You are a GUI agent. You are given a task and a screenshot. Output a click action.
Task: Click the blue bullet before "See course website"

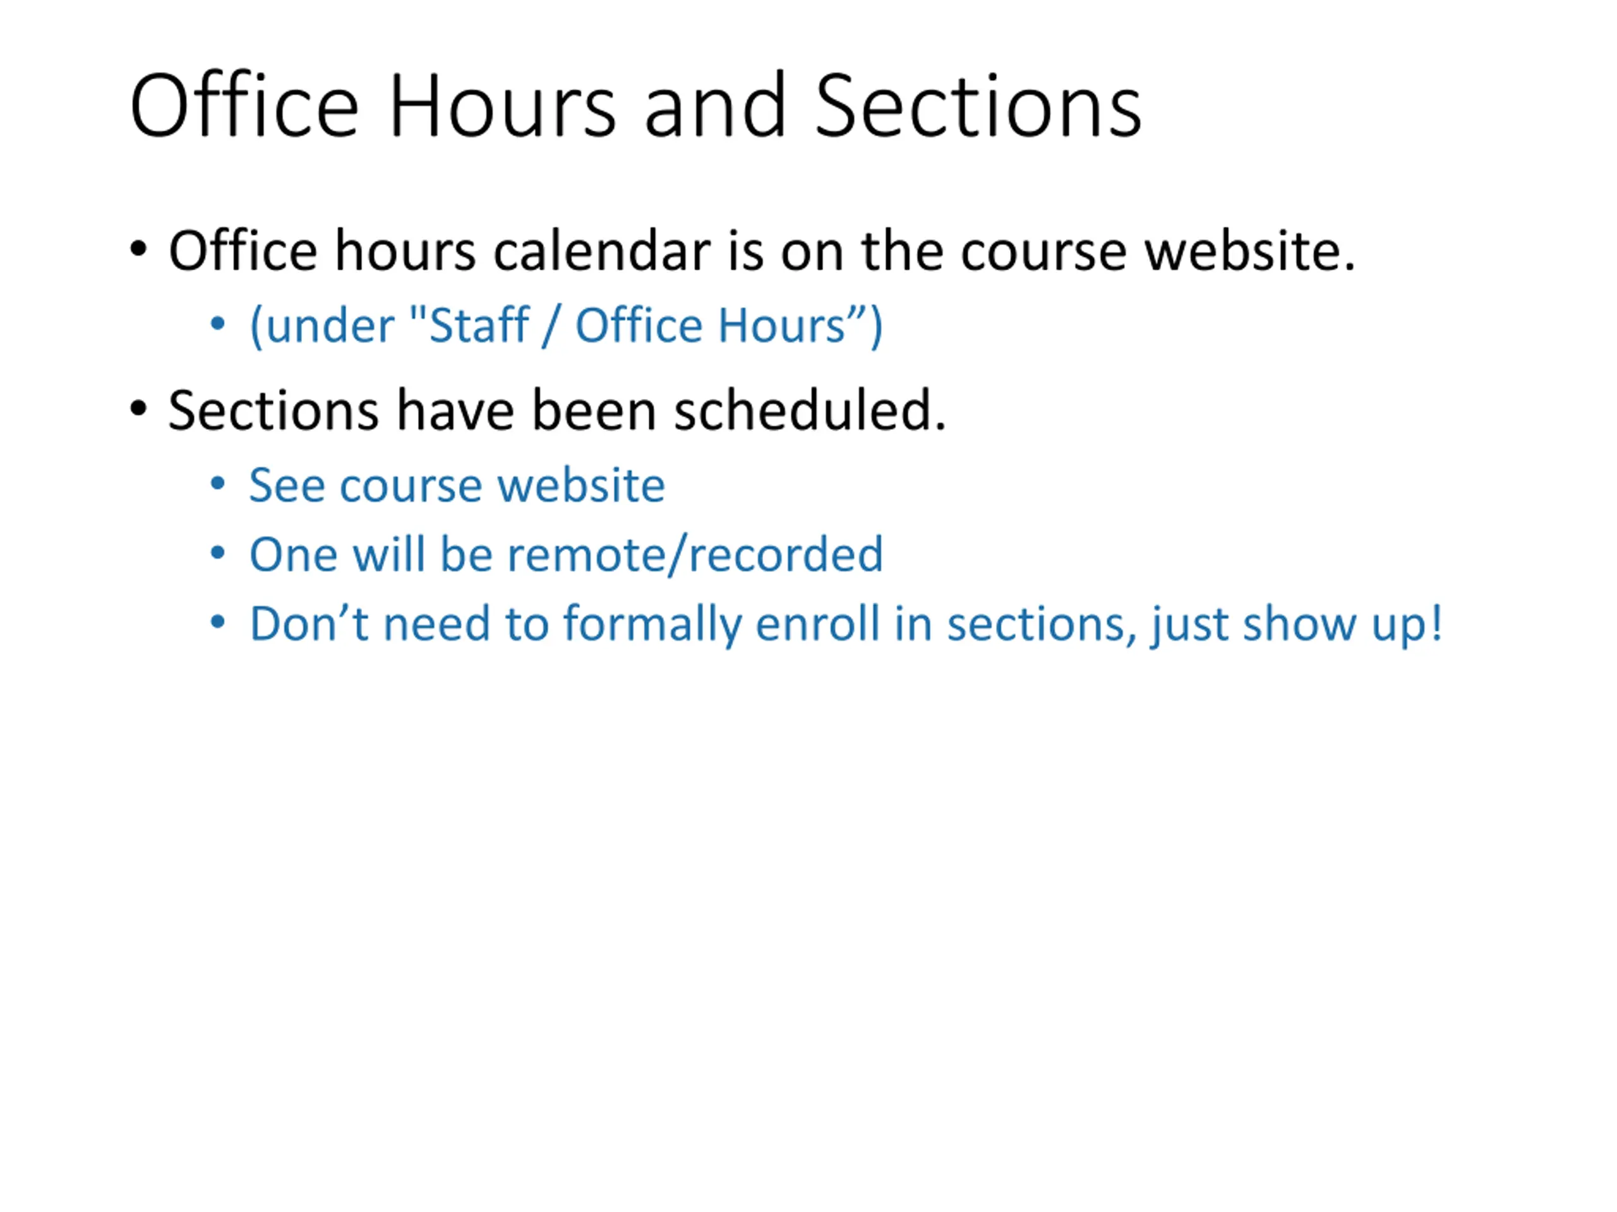[217, 483]
